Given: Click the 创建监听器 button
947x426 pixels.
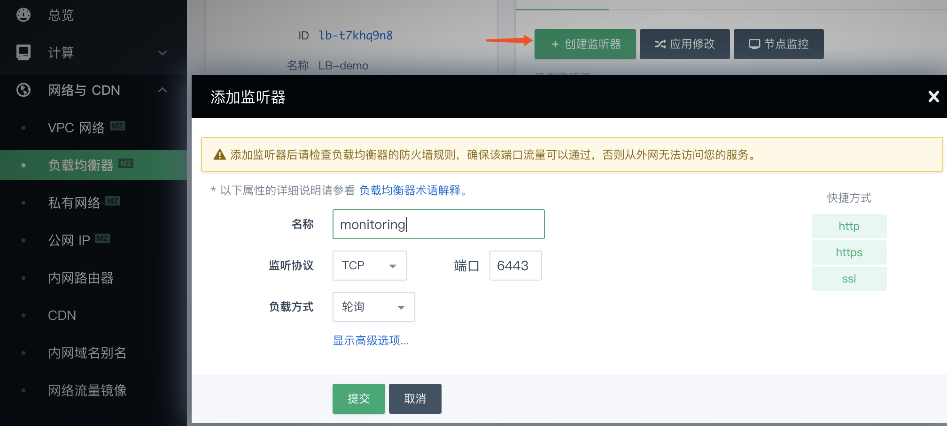Looking at the screenshot, I should pos(585,44).
